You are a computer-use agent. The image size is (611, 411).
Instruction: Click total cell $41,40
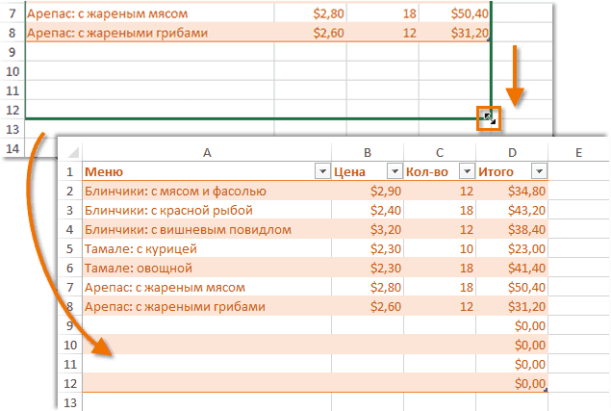click(x=512, y=268)
